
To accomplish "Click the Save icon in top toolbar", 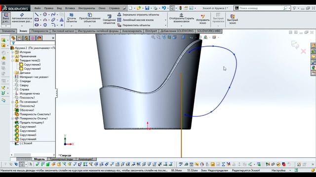I will pos(147,8).
